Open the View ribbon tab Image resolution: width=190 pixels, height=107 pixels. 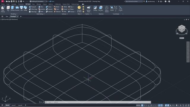click(x=33, y=4)
